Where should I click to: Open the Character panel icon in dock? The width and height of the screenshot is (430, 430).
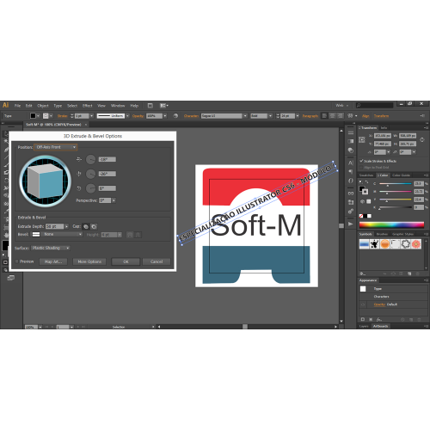351,163
